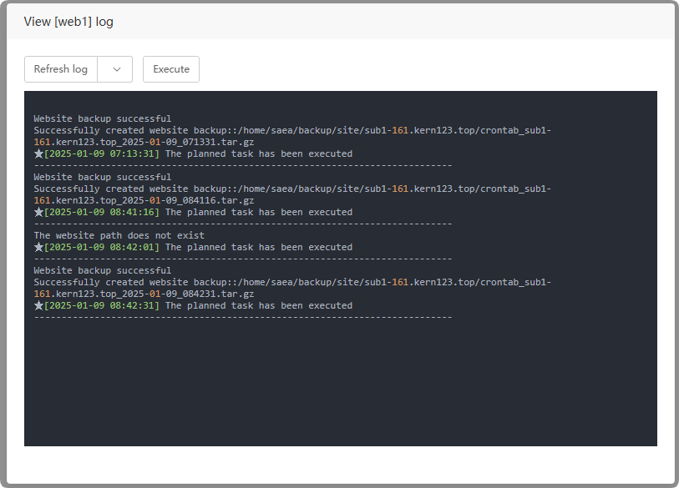Click the star icon before the 08:42:31 timestamp
Screen dimensions: 679x488
click(x=38, y=305)
